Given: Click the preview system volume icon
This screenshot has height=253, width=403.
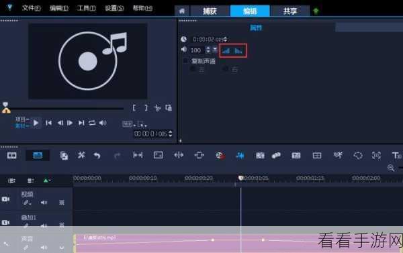Looking at the screenshot, I should tap(103, 123).
